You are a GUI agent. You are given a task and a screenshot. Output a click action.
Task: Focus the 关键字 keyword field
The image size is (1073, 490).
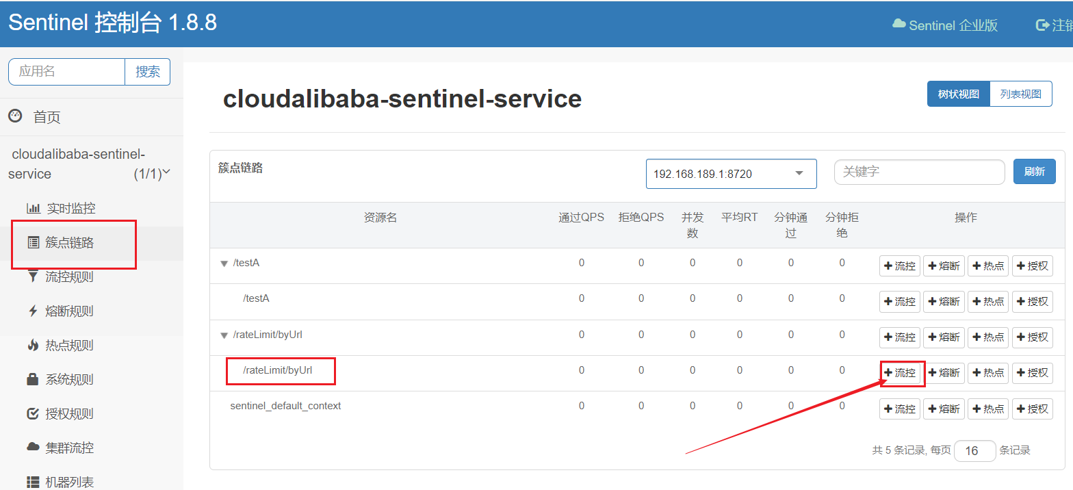click(x=919, y=172)
